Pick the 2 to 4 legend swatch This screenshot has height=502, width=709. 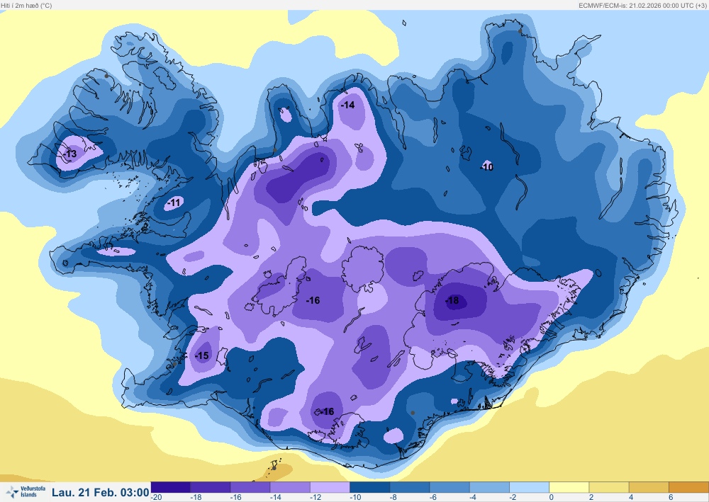[x=609, y=487]
